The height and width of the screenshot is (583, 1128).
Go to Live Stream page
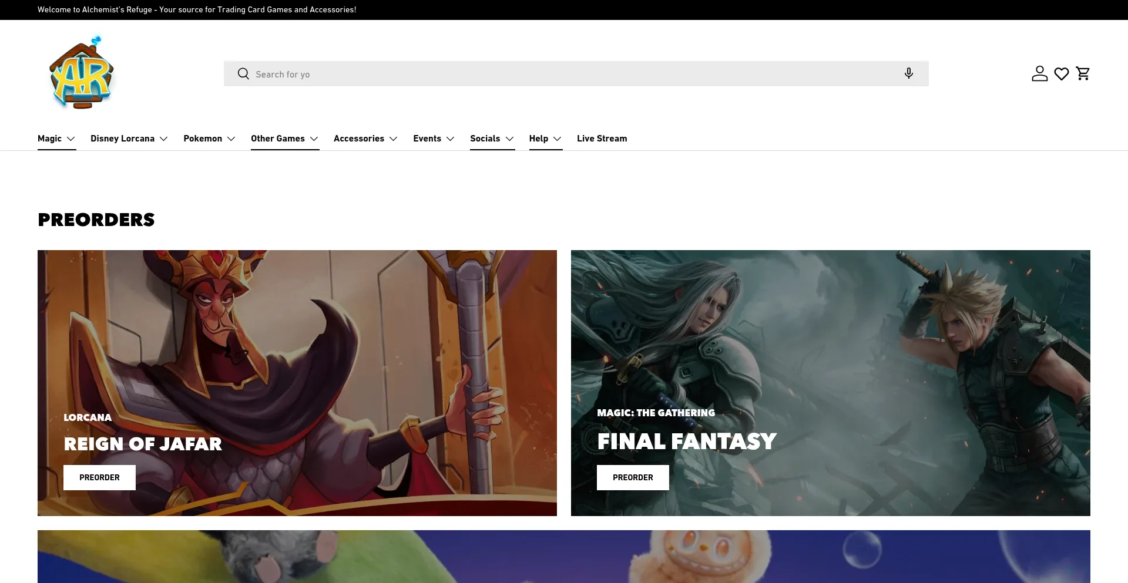(x=602, y=139)
